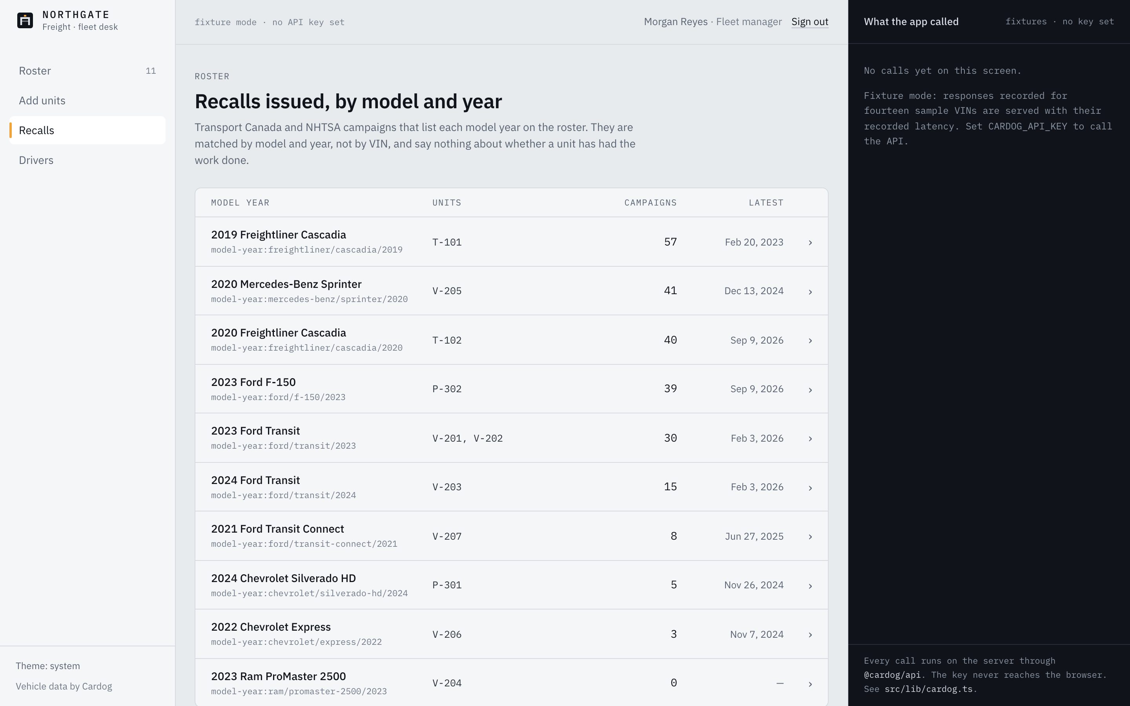
Task: Open chevron for 2024 Chevrolet Silverado HD
Action: pos(810,586)
